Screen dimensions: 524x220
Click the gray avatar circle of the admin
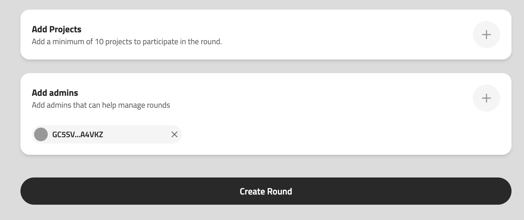[41, 134]
